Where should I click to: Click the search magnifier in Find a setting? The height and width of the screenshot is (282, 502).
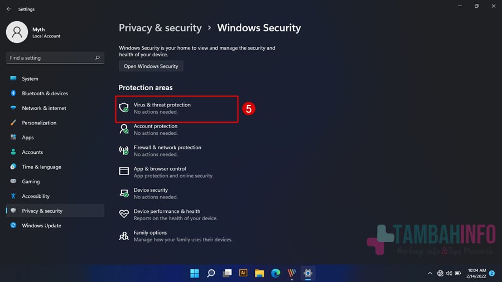(97, 58)
